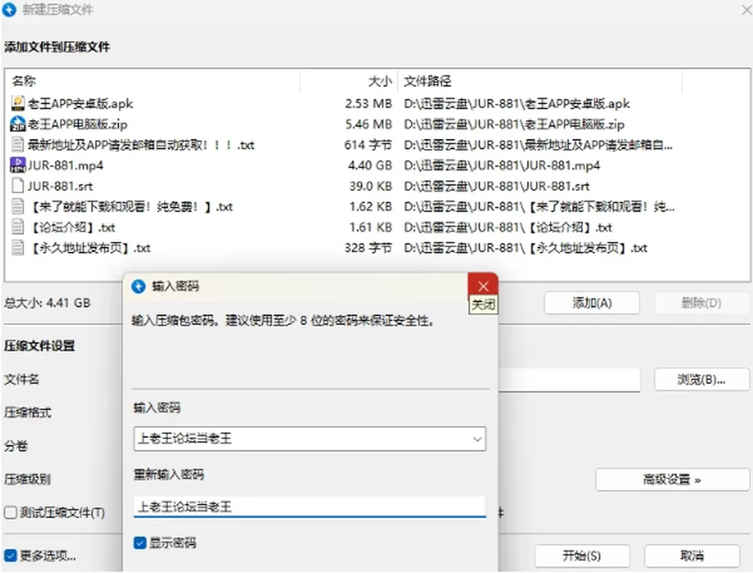Sort list by the 名称 column header

(x=153, y=81)
